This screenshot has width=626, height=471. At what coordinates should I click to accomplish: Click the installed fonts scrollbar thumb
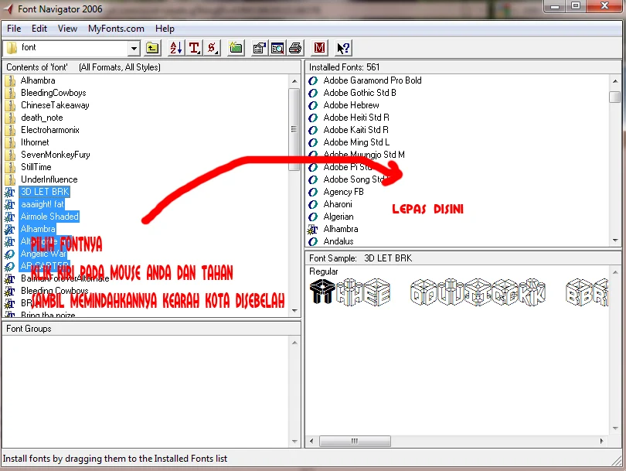(x=615, y=97)
